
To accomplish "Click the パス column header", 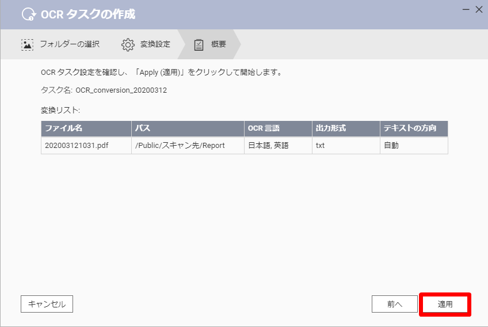I will point(188,128).
